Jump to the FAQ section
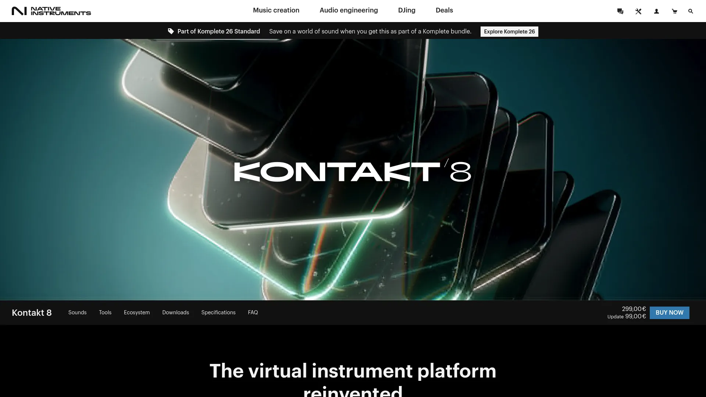Viewport: 706px width, 397px height. tap(253, 312)
